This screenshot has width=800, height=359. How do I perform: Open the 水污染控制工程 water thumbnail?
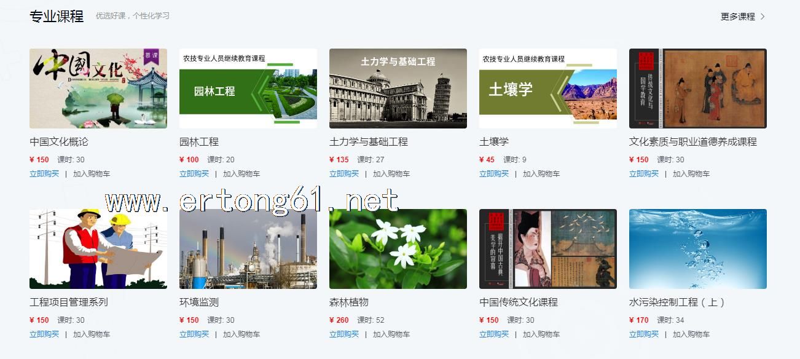[x=698, y=249]
